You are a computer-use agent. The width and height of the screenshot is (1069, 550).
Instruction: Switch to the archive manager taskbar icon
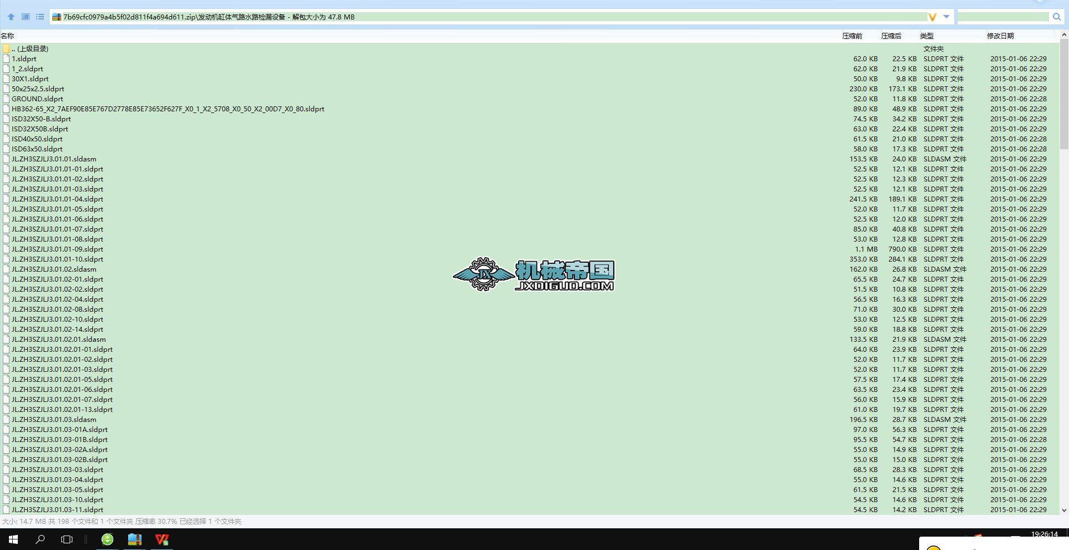(x=135, y=539)
